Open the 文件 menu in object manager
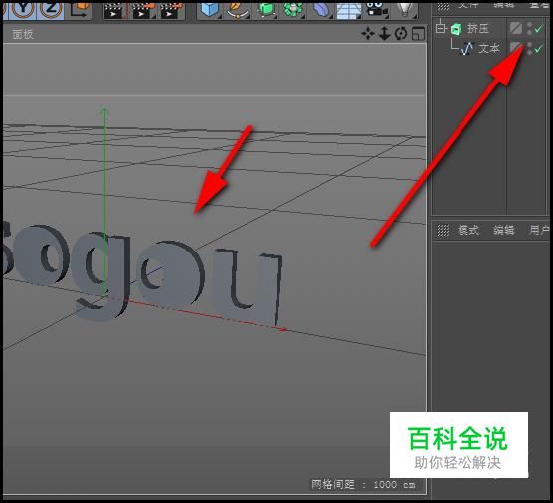Viewport: 553px width, 503px height. [468, 5]
